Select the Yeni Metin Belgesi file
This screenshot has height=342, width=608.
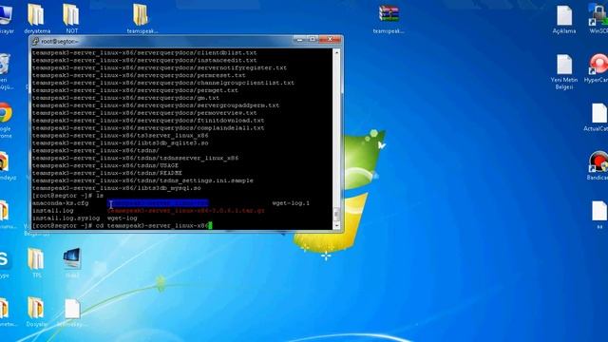point(564,72)
